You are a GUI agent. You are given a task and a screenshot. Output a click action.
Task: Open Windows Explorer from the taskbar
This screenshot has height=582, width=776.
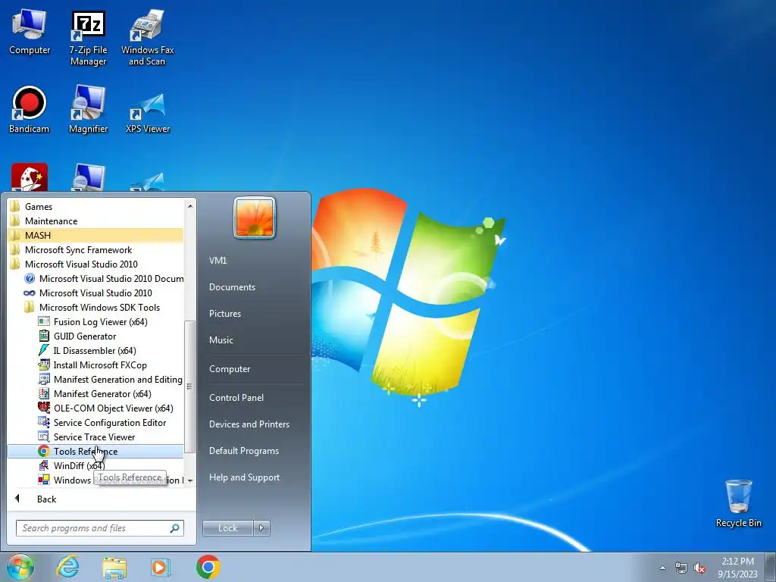click(114, 568)
